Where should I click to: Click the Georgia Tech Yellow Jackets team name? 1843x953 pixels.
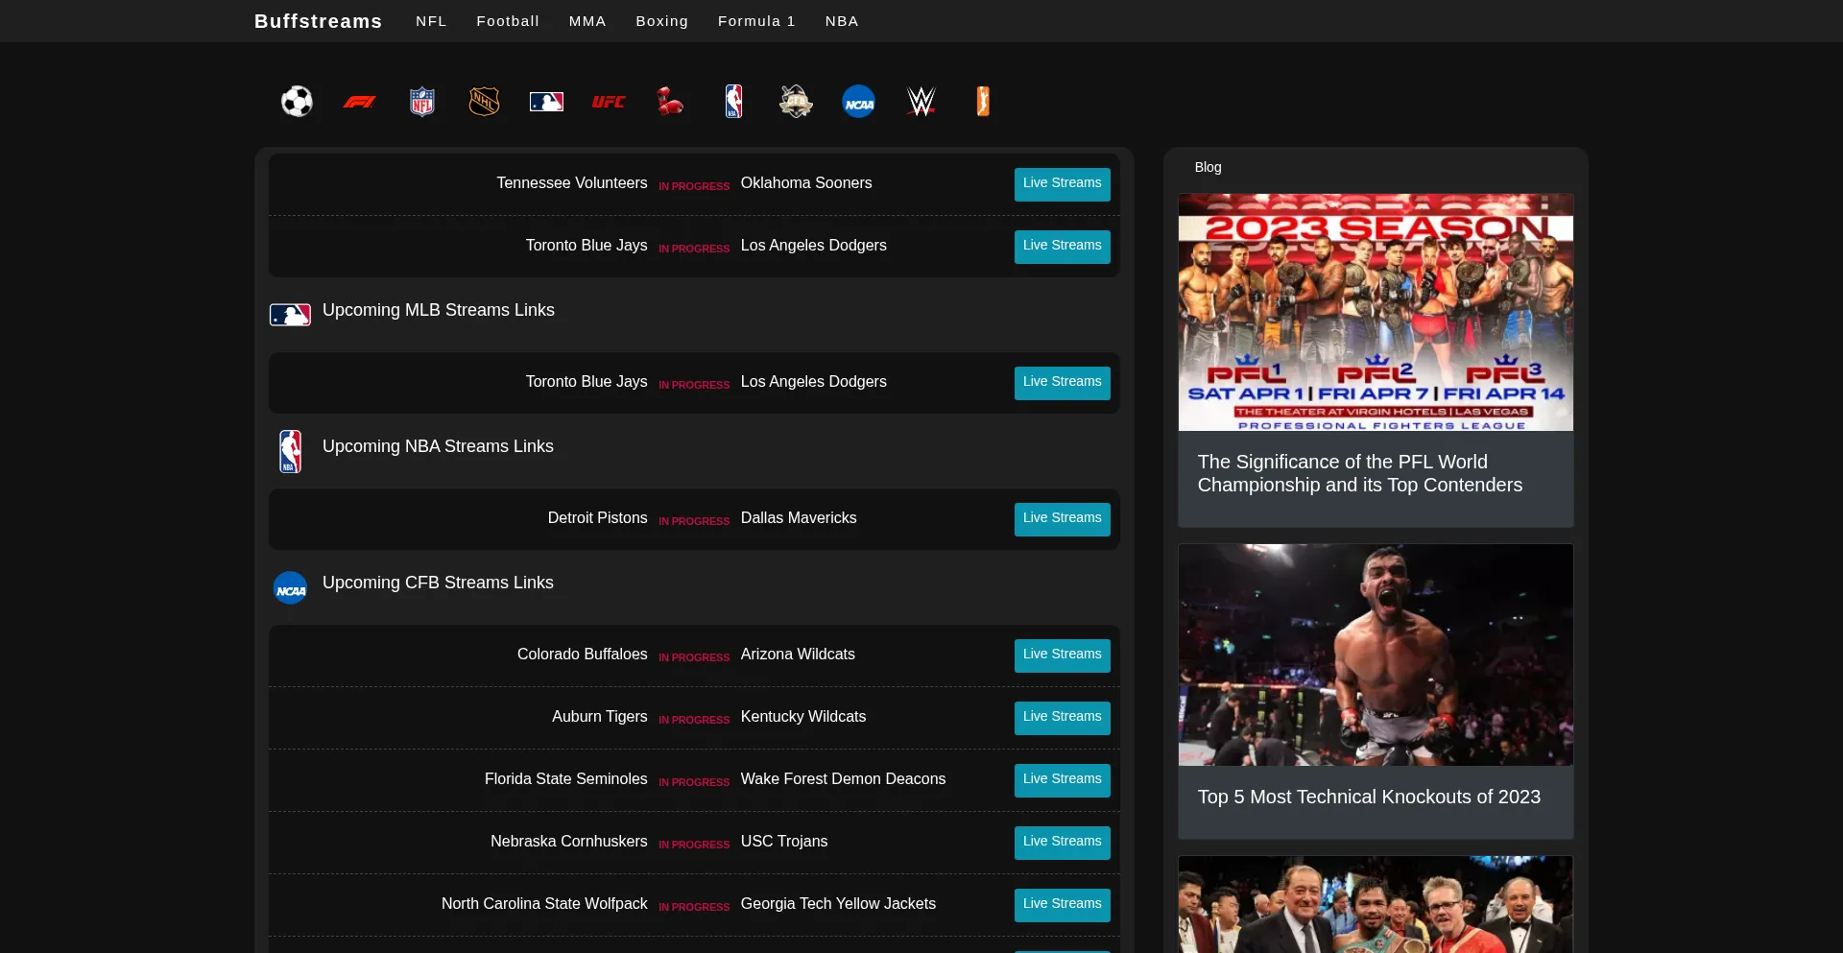(838, 904)
